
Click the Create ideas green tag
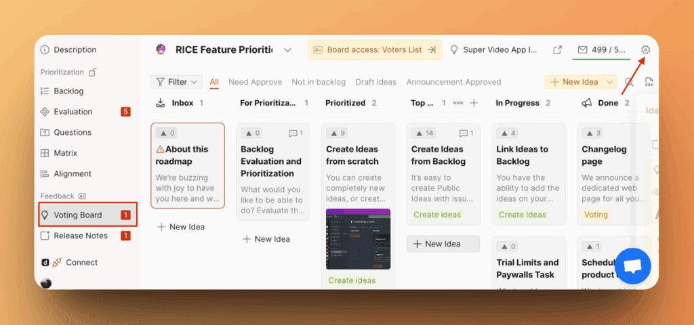(437, 215)
